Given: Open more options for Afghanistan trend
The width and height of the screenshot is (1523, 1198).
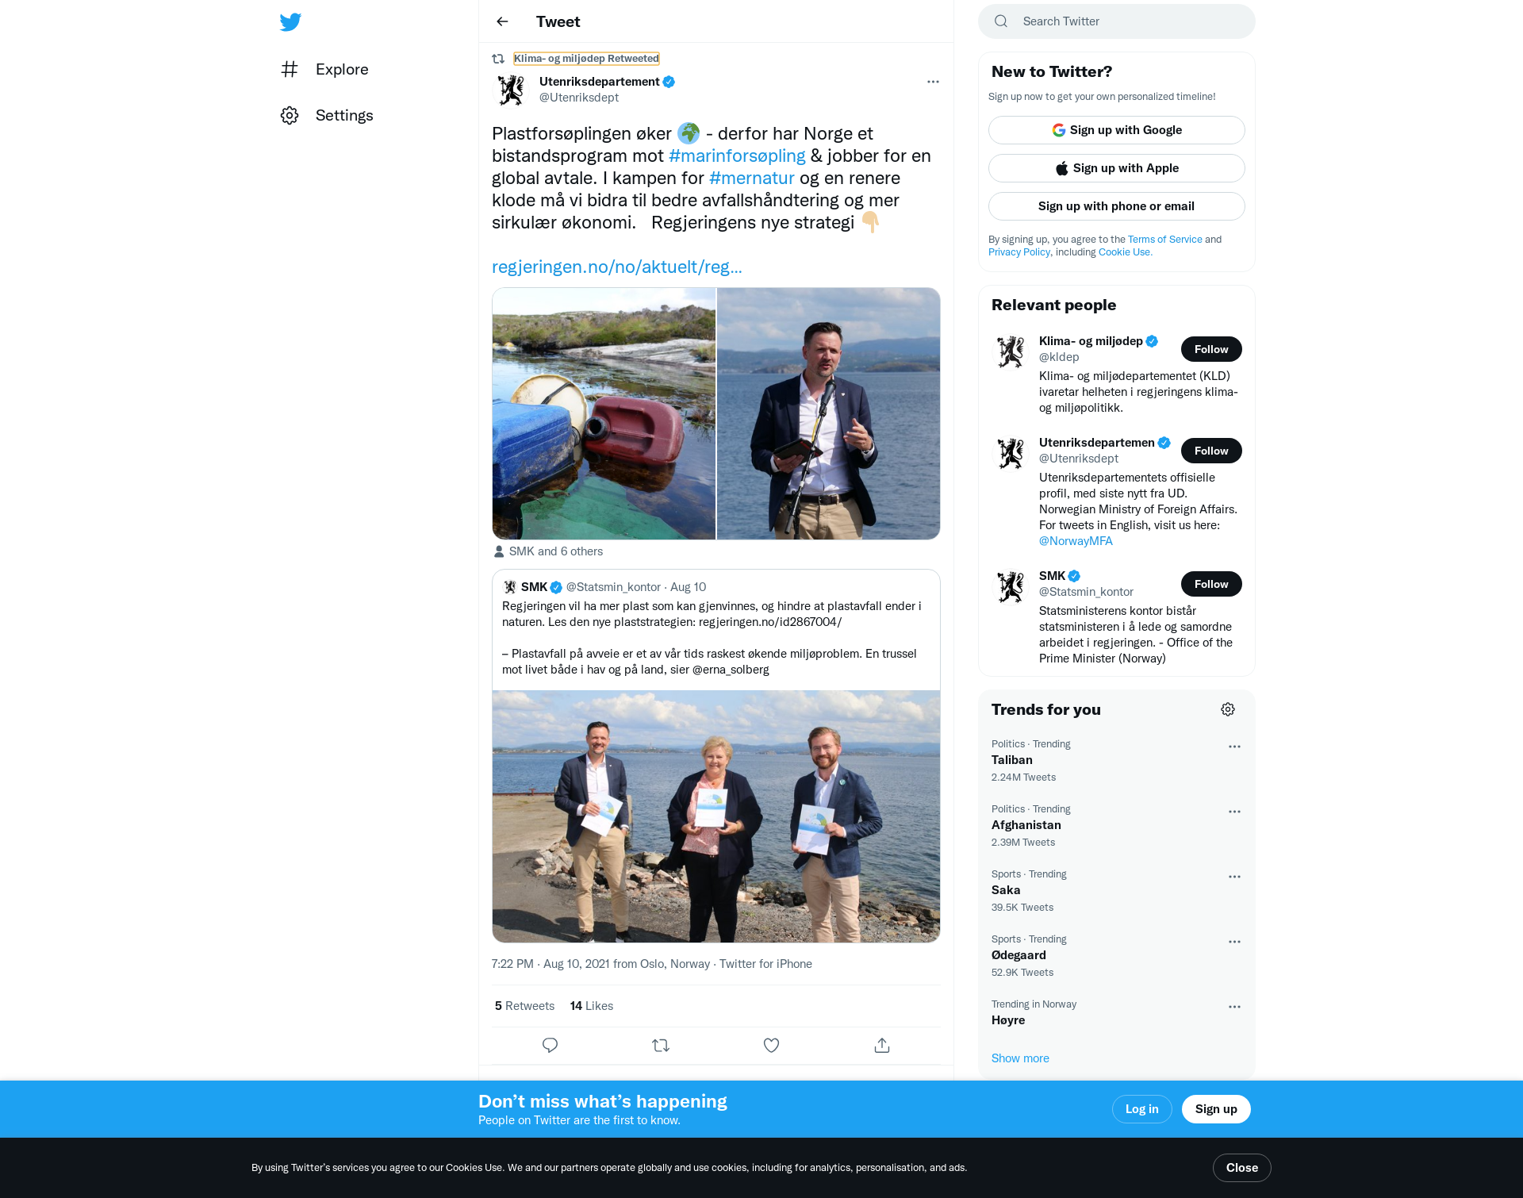Looking at the screenshot, I should [1234, 812].
